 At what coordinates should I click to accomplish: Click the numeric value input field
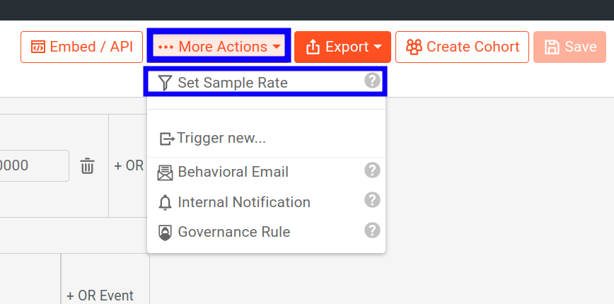(32, 166)
